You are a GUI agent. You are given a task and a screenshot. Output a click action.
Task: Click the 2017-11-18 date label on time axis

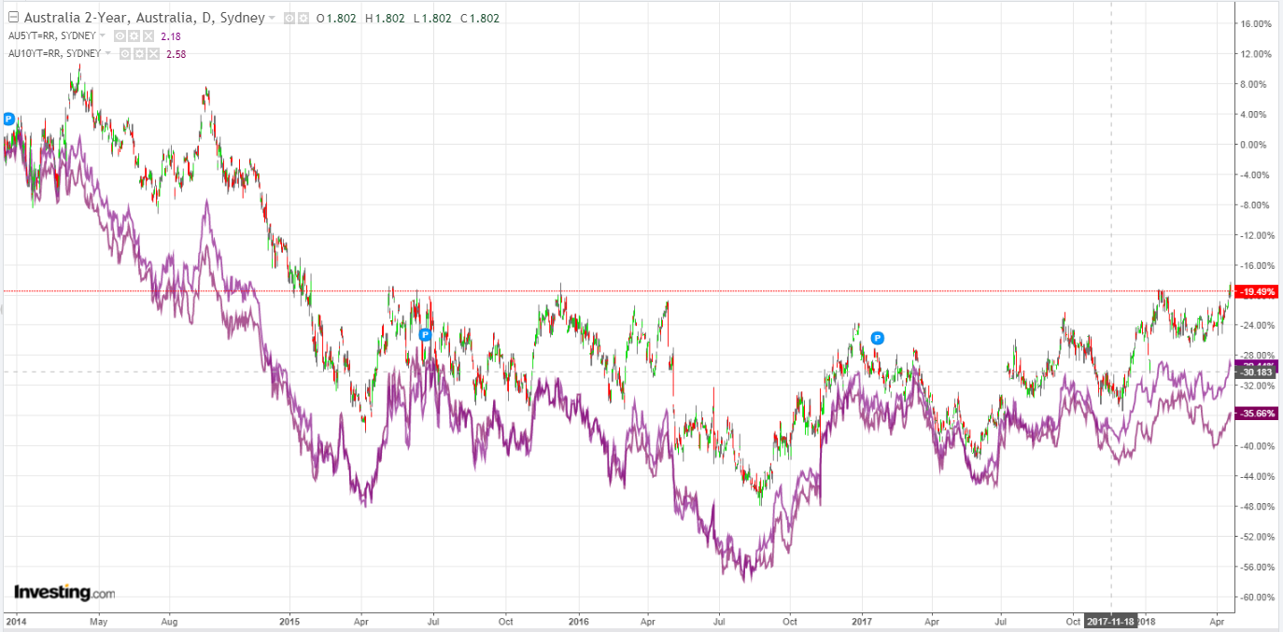(1109, 621)
